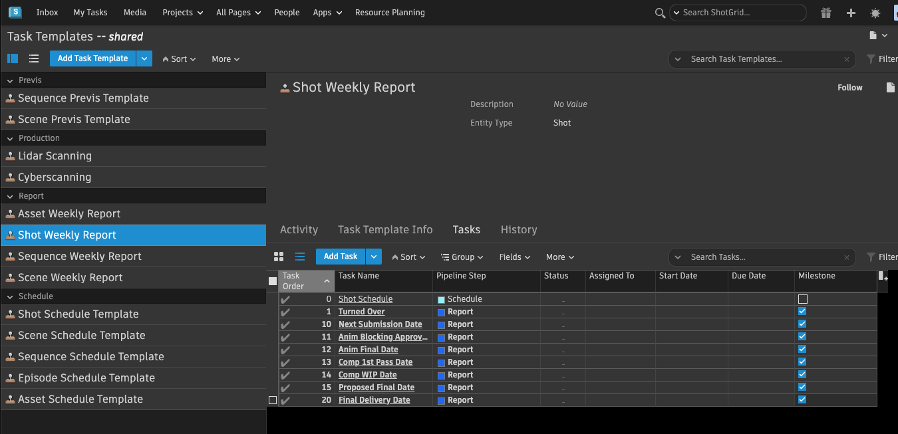The width and height of the screenshot is (898, 434).
Task: Collapse the Previs group
Action: (x=10, y=80)
